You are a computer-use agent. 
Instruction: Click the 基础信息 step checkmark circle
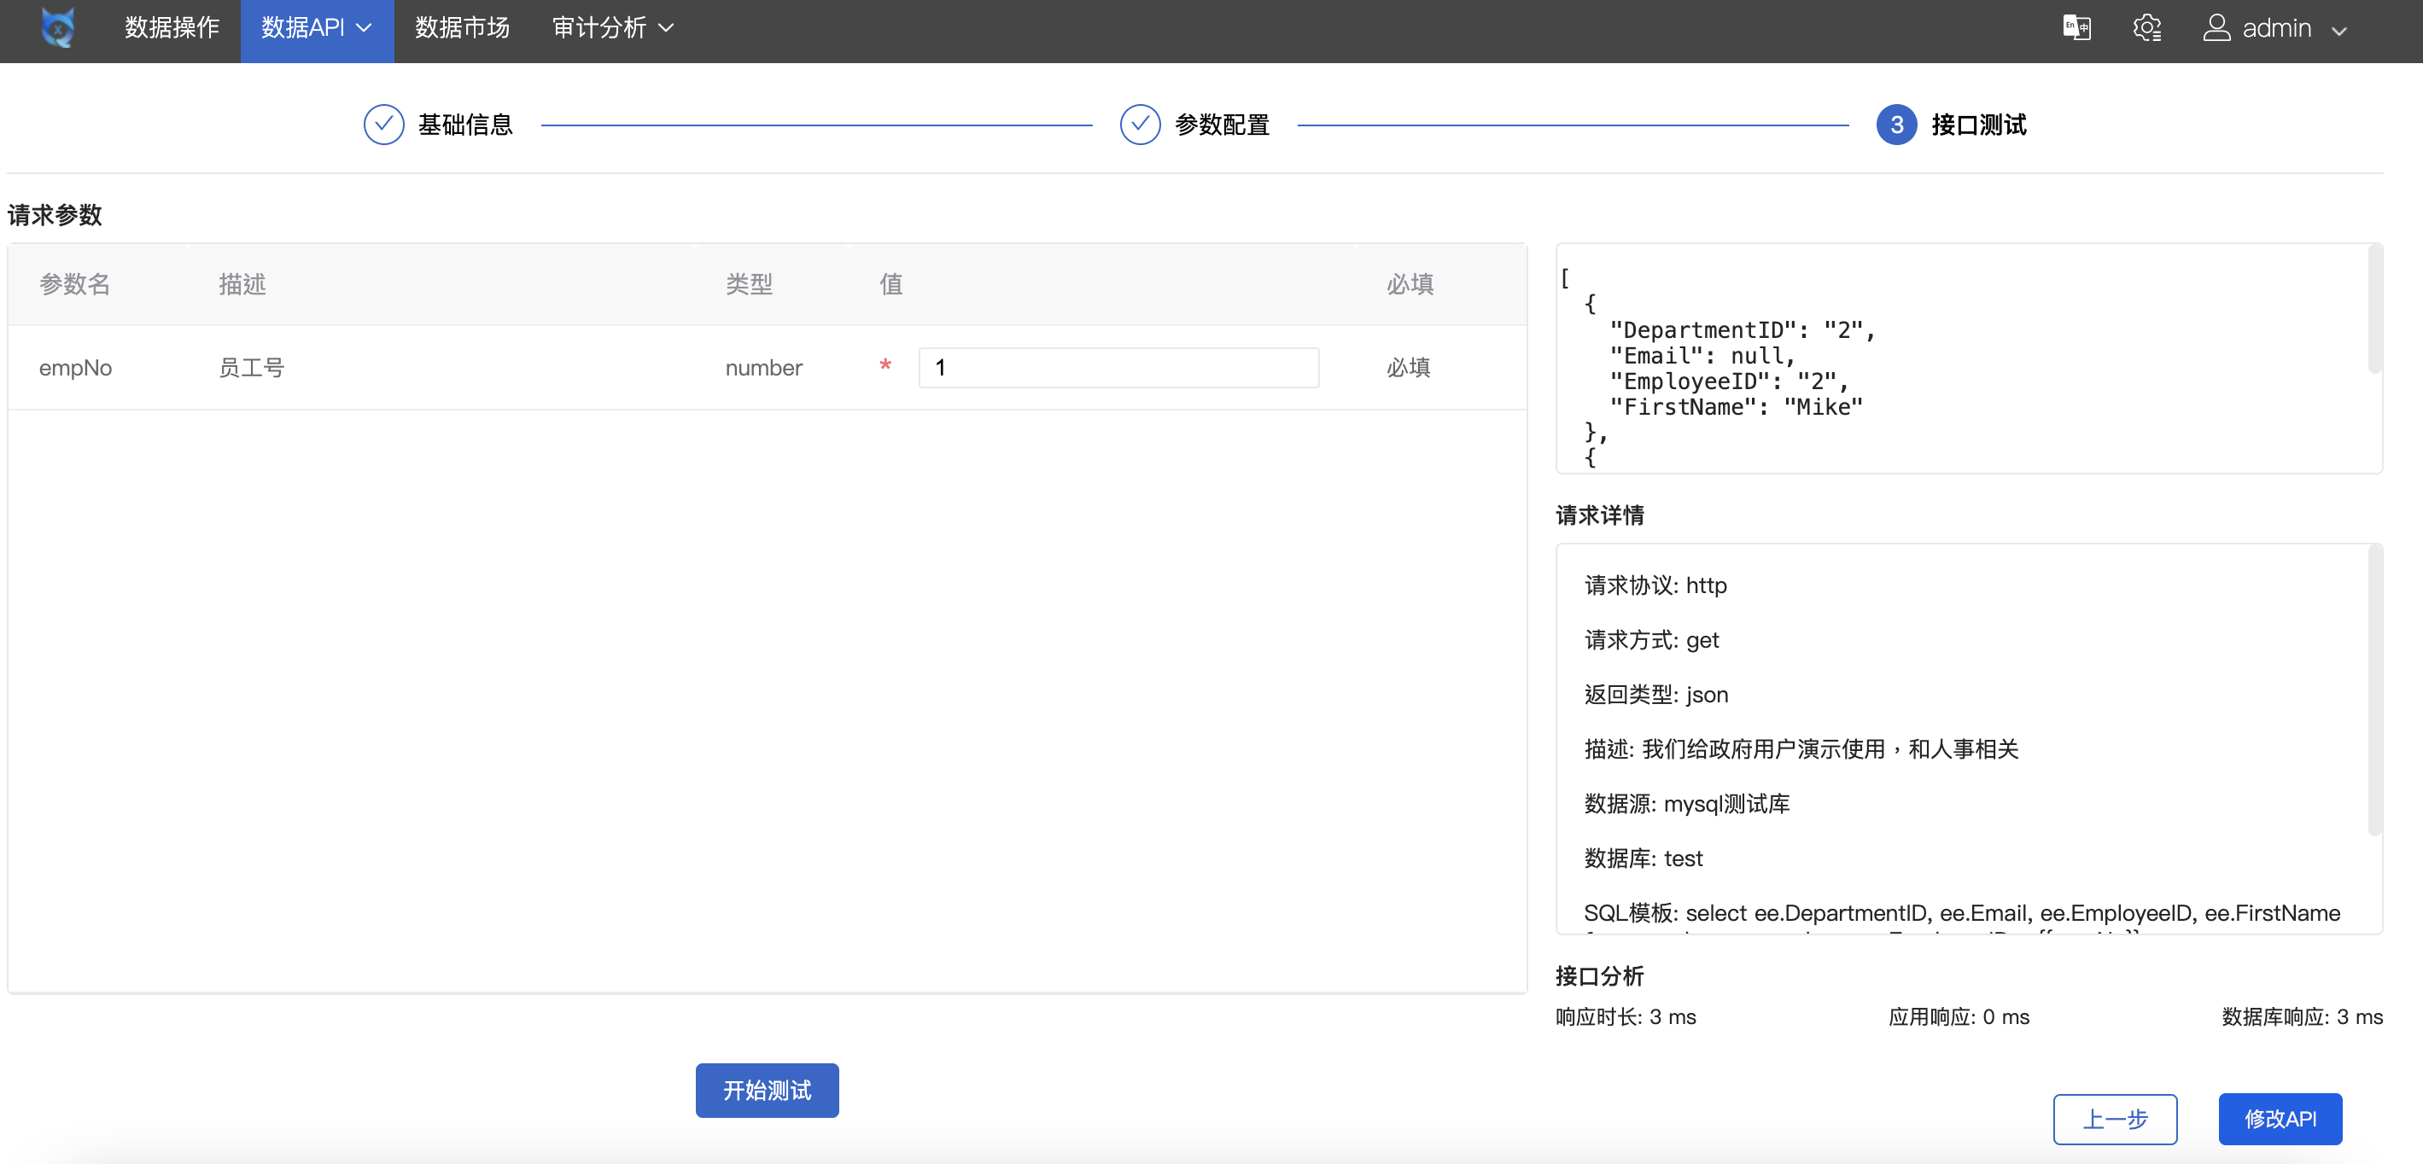coord(383,125)
